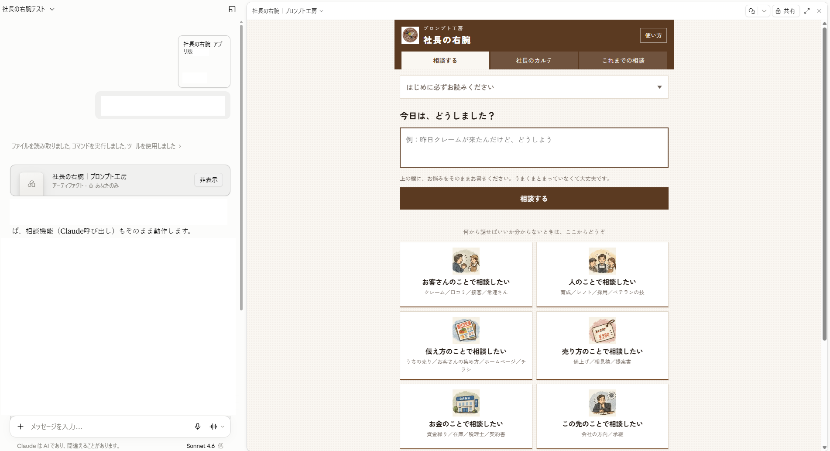Click the thinking businessman illustration
The width and height of the screenshot is (830, 451).
point(602,403)
